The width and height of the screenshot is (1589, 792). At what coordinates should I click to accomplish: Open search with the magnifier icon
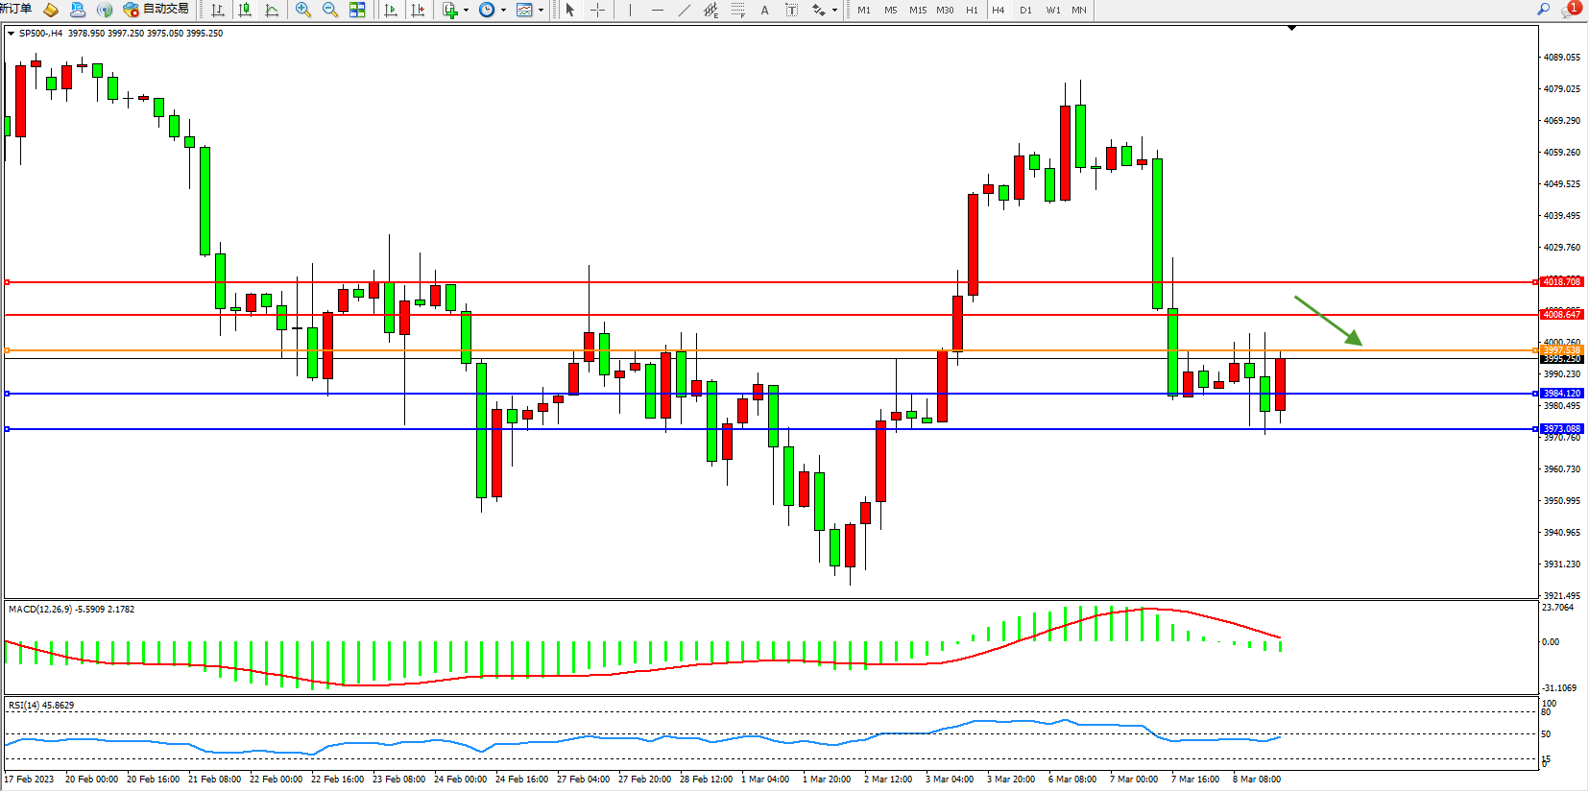click(x=1544, y=10)
